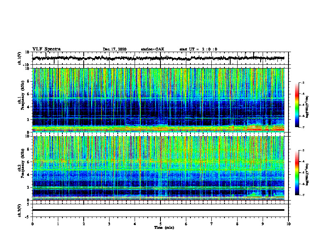Click the "station=GAK" header label

[x=153, y=49]
